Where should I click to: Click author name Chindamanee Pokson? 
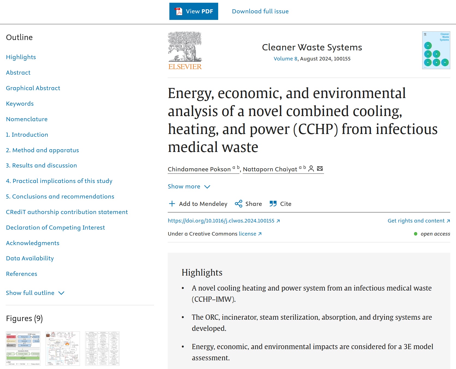199,169
